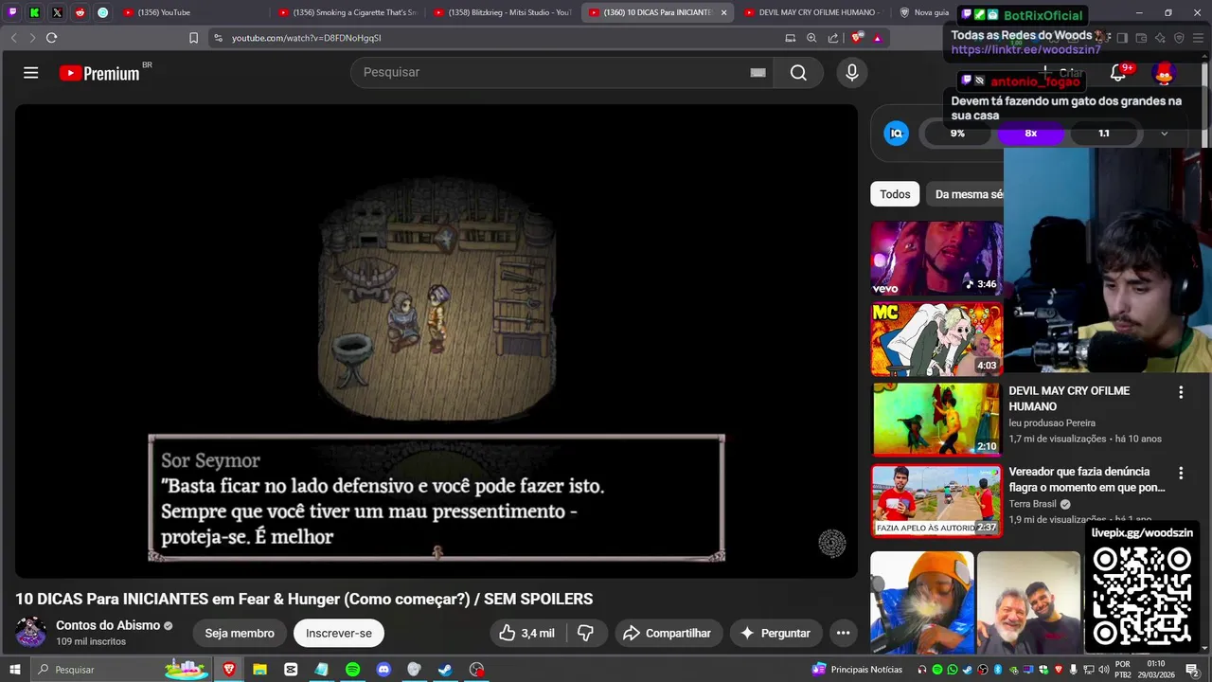Open Steam from the taskbar
Screen dimensions: 1212x682
(x=445, y=670)
